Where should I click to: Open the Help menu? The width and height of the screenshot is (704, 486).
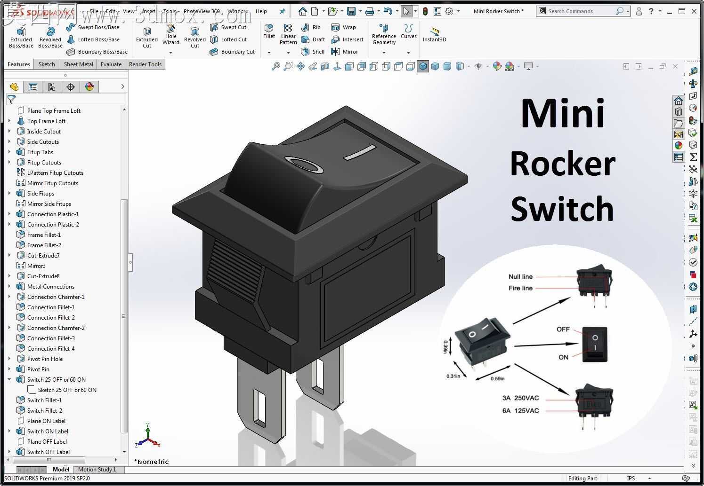[261, 11]
